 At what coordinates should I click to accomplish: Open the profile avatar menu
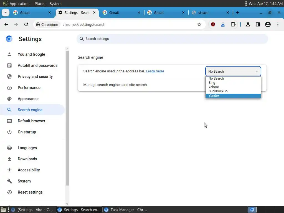click(x=268, y=24)
